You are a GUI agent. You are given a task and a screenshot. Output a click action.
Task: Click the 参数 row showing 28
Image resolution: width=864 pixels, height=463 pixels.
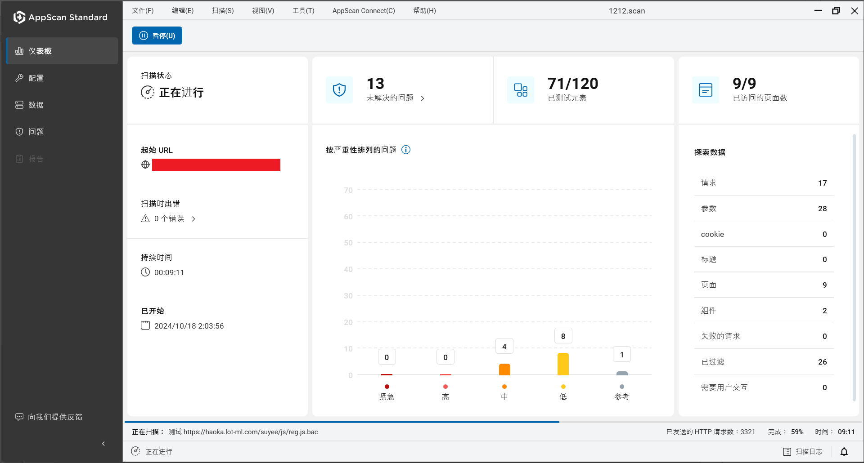click(764, 209)
